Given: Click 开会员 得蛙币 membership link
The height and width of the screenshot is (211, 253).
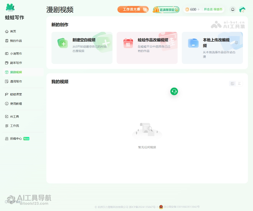Looking at the screenshot, I should [213, 9].
